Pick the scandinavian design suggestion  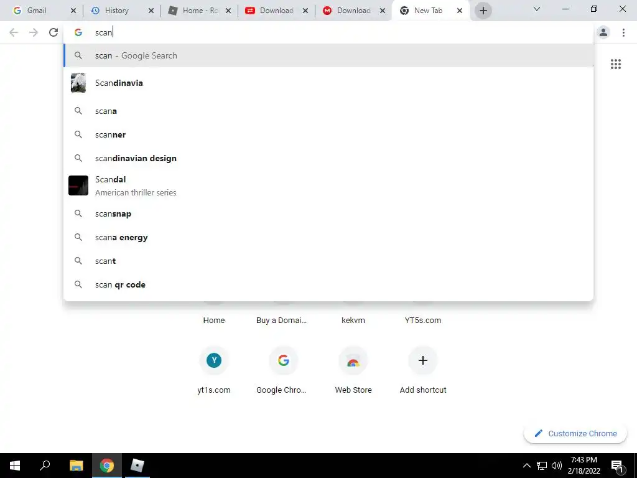tap(328, 158)
